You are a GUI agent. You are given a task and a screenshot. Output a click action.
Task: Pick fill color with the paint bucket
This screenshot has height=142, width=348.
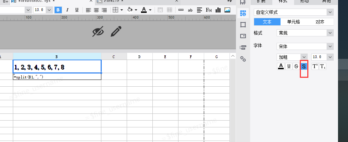(130, 10)
